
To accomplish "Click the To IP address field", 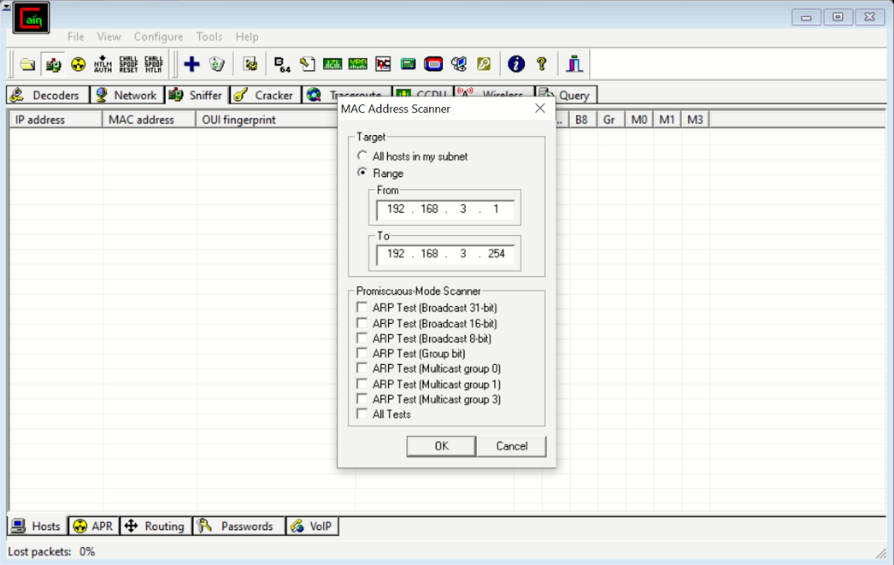I will pyautogui.click(x=445, y=254).
